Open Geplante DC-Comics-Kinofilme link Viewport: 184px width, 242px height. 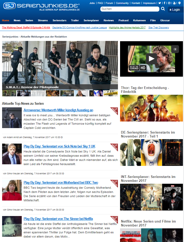tap(79, 28)
